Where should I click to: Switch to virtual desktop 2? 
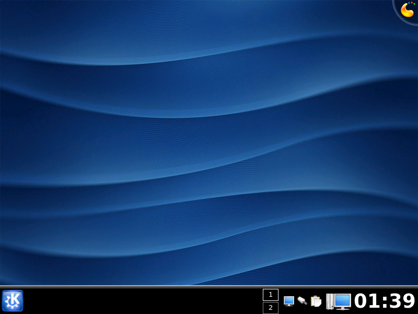[271, 308]
